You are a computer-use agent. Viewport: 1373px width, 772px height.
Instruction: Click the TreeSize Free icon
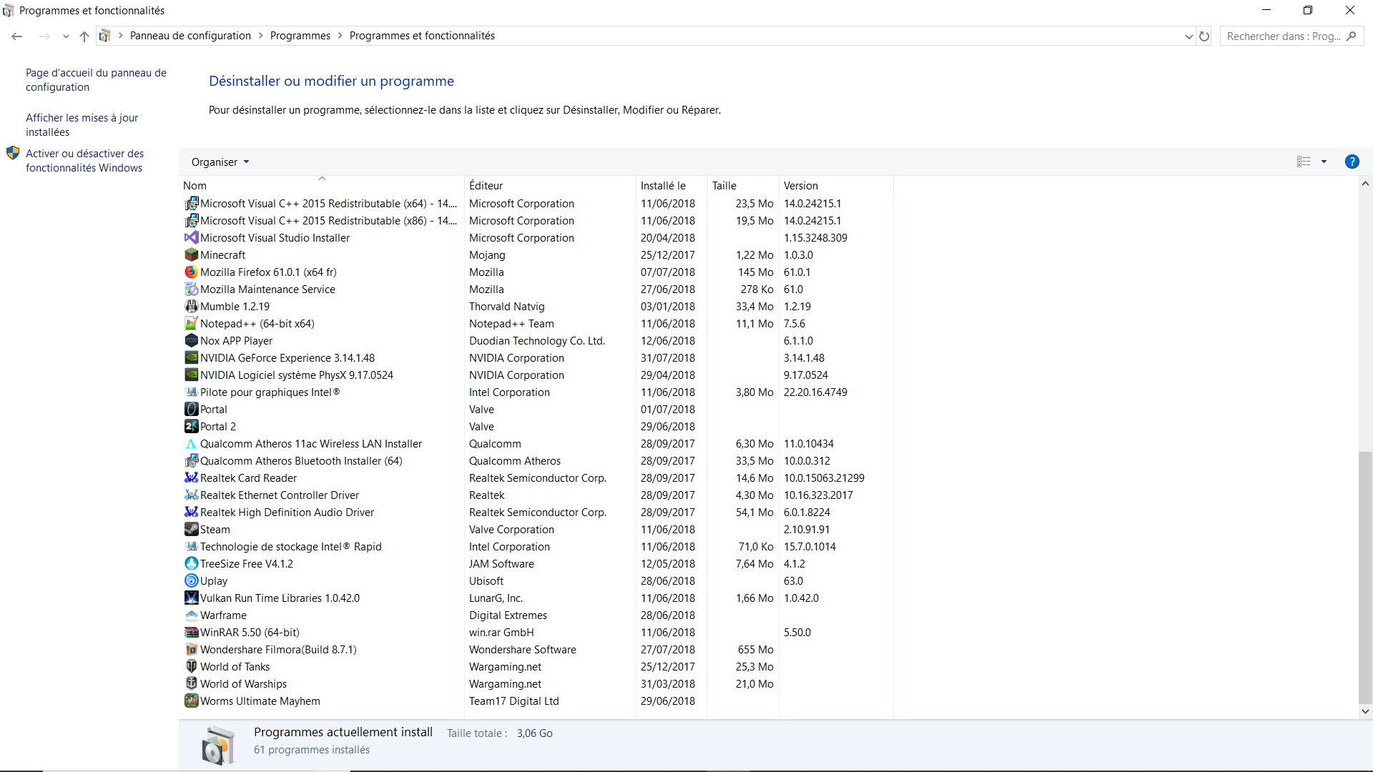coord(191,564)
